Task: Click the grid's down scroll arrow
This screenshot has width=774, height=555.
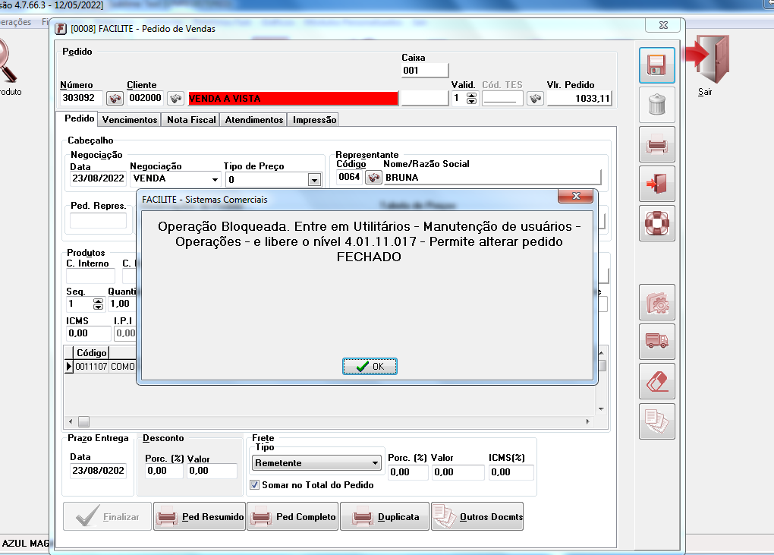Action: [601, 408]
